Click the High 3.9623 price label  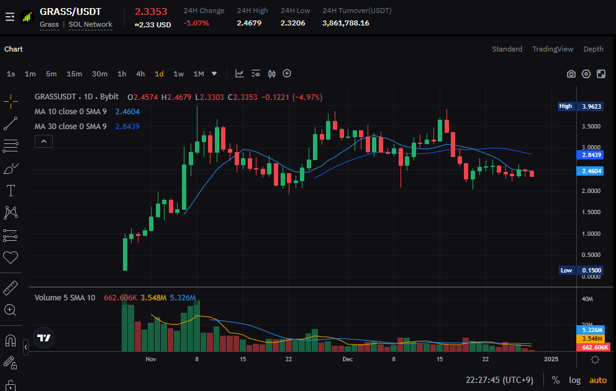pos(580,106)
